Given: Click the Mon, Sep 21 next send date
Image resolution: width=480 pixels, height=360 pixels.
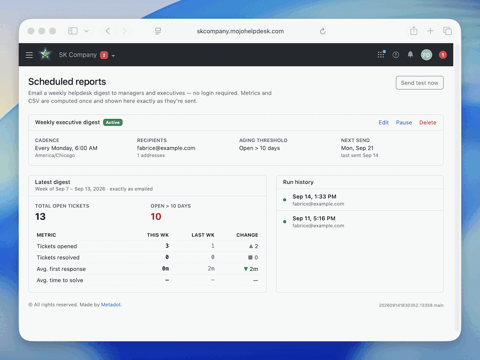Looking at the screenshot, I should [357, 148].
